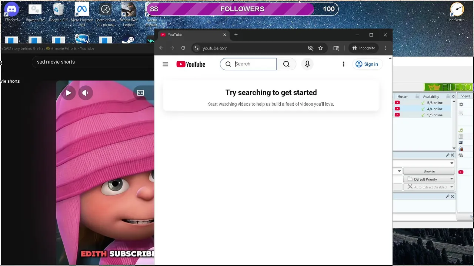
Task: Expand the wide combo box above Browse
Action: (424, 163)
